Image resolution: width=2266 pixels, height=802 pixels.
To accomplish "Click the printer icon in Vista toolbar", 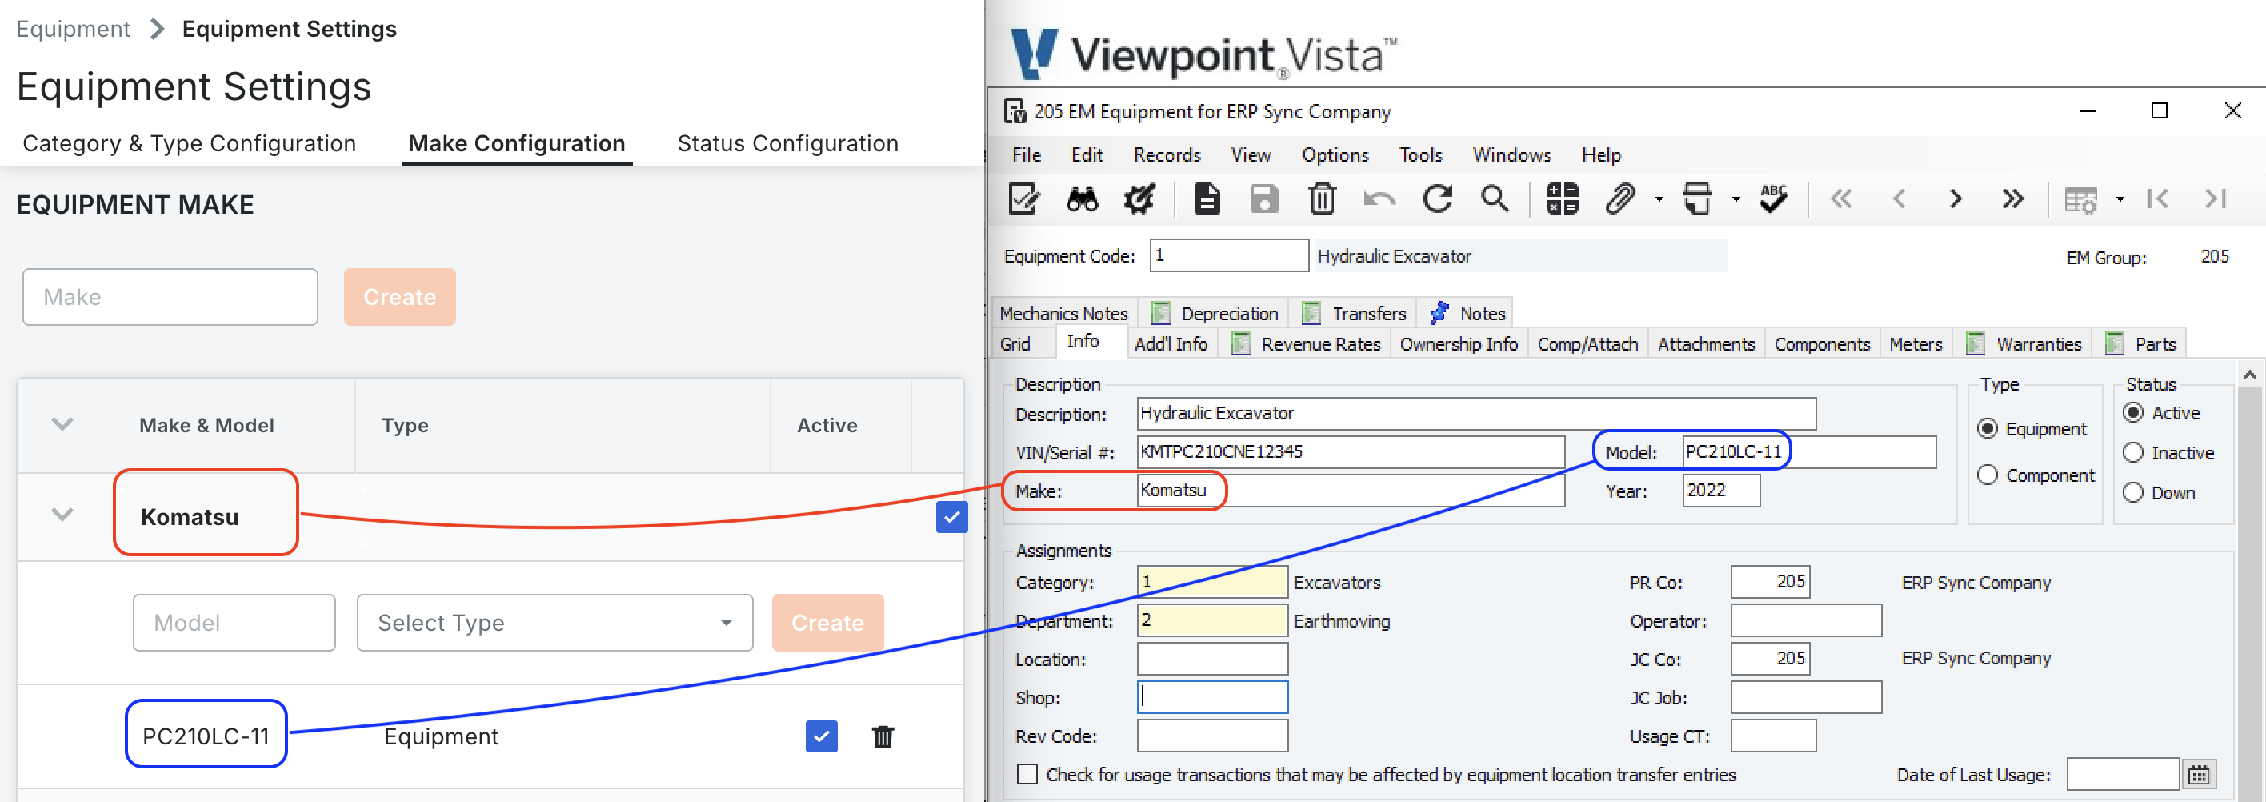I will tap(1697, 199).
